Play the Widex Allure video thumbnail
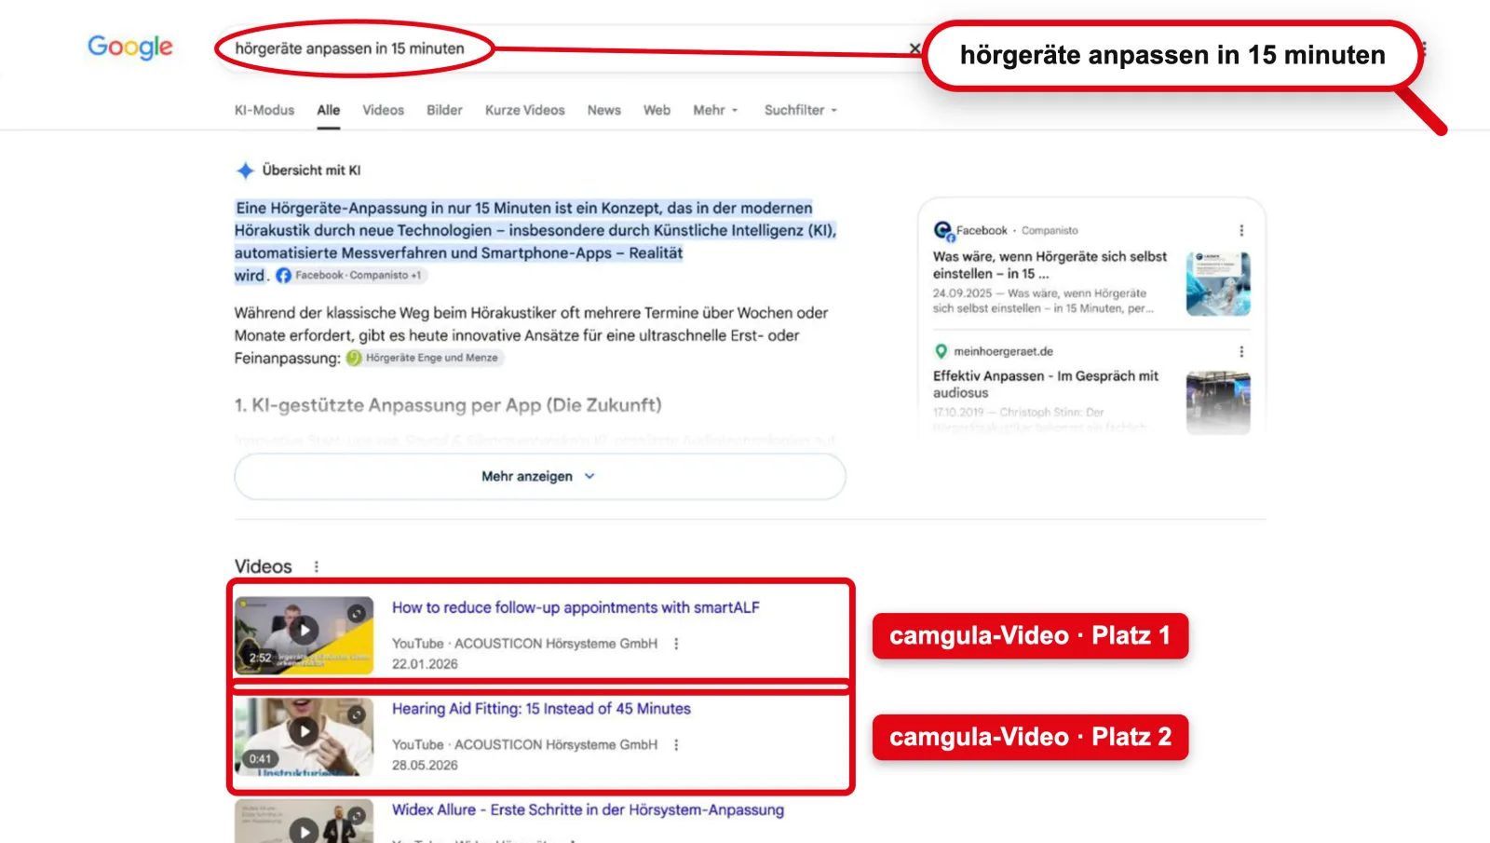1490x843 pixels. tap(304, 822)
